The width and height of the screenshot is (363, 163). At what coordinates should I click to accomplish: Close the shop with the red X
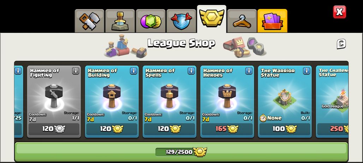339,12
